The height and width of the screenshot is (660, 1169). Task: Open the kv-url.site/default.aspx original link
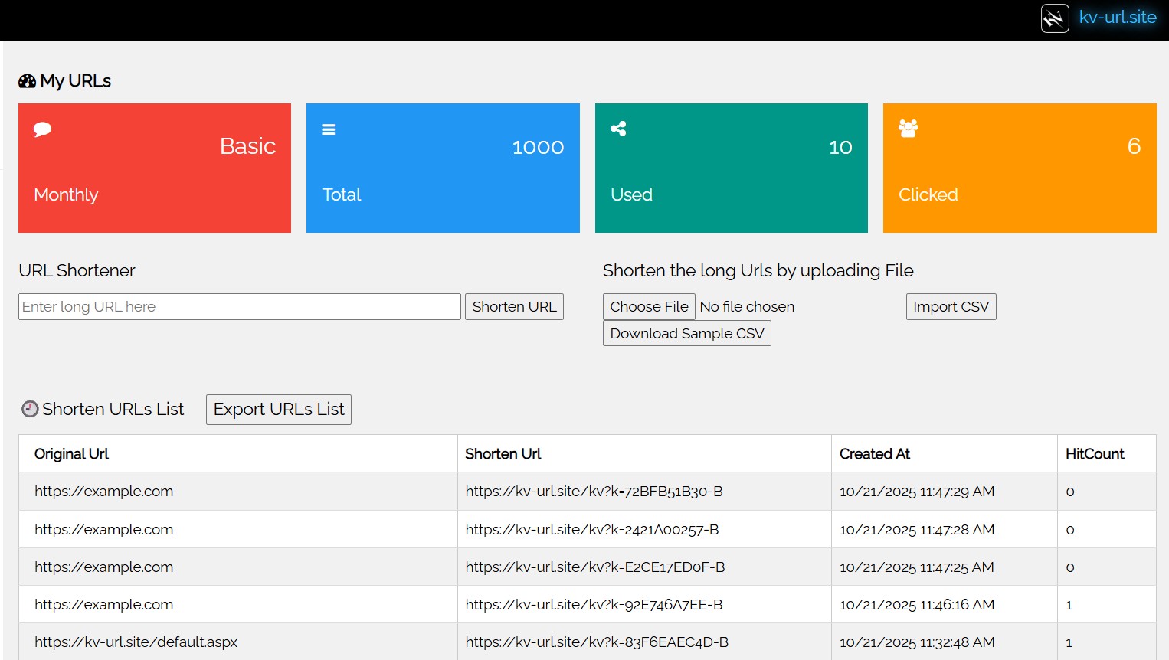point(136,642)
